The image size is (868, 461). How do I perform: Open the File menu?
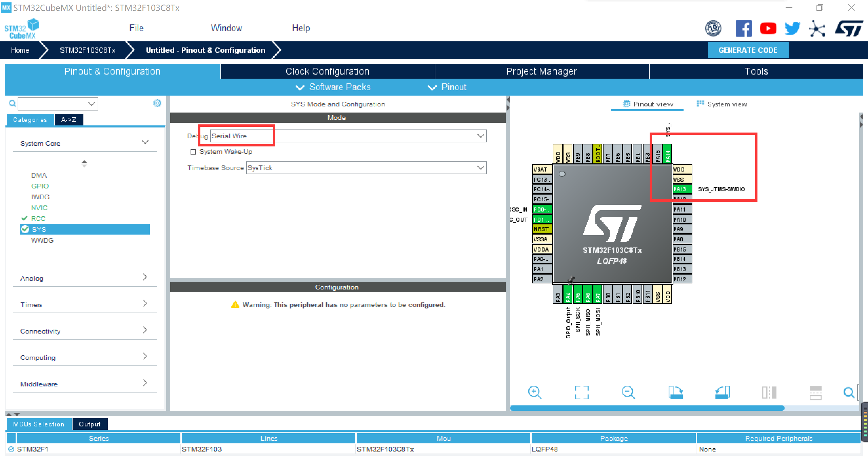pyautogui.click(x=136, y=28)
